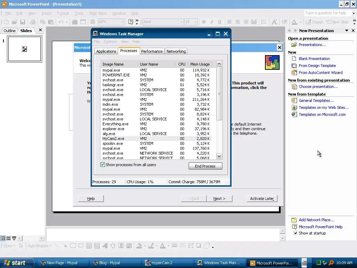Viewport: 357px width, 268px height.
Task: Toggle Show at startup checkbox
Action: (x=295, y=233)
